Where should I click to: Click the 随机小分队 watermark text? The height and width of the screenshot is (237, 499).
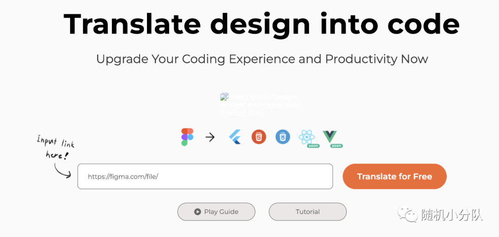tap(452, 214)
